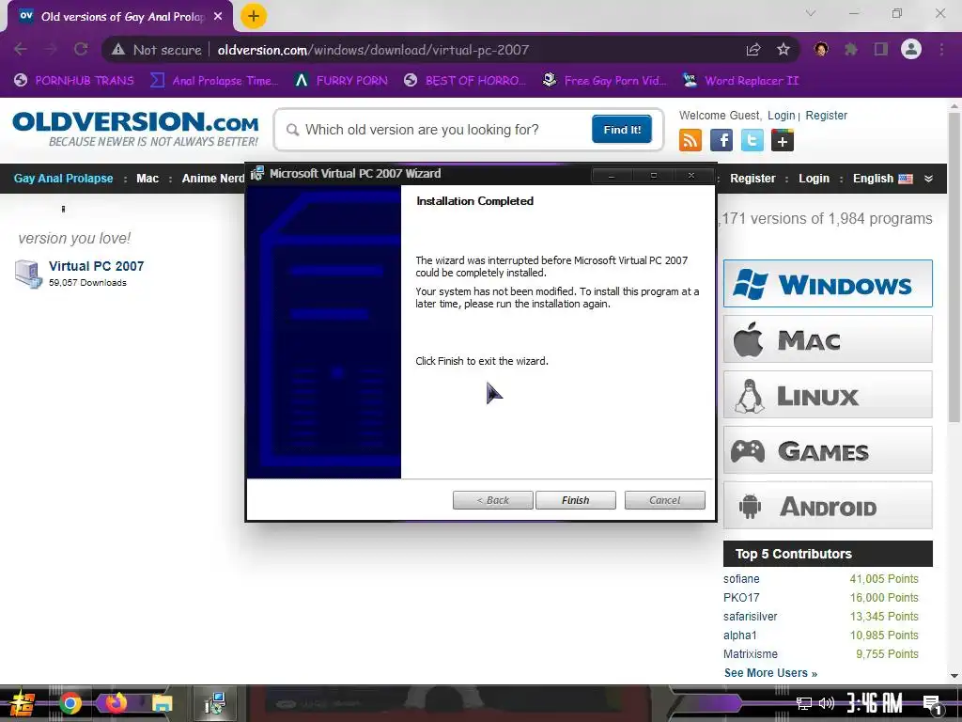The image size is (962, 722).
Task: Click the Back button in the wizard
Action: click(492, 500)
